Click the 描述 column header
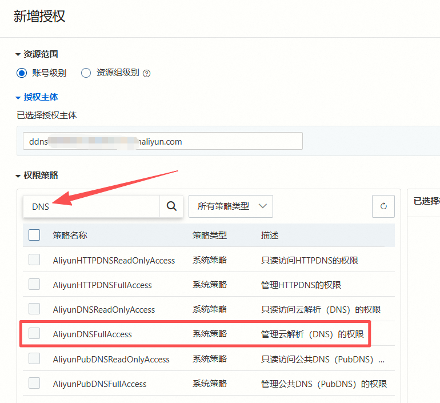Image resolution: width=440 pixels, height=403 pixels. (270, 235)
